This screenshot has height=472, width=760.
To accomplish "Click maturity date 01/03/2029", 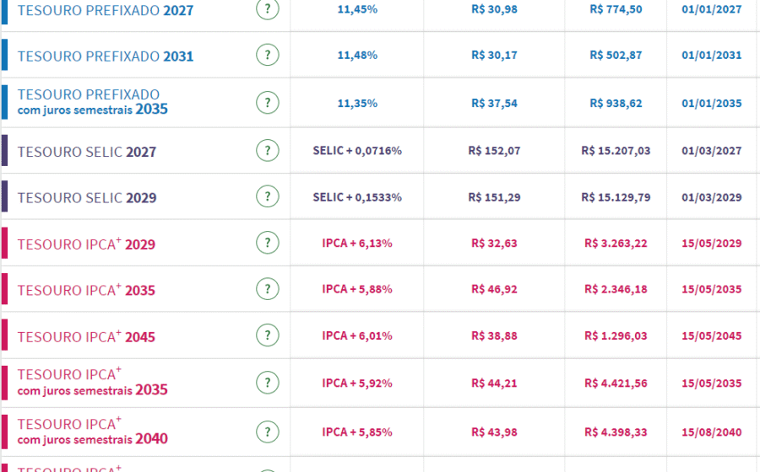I will 712,197.
